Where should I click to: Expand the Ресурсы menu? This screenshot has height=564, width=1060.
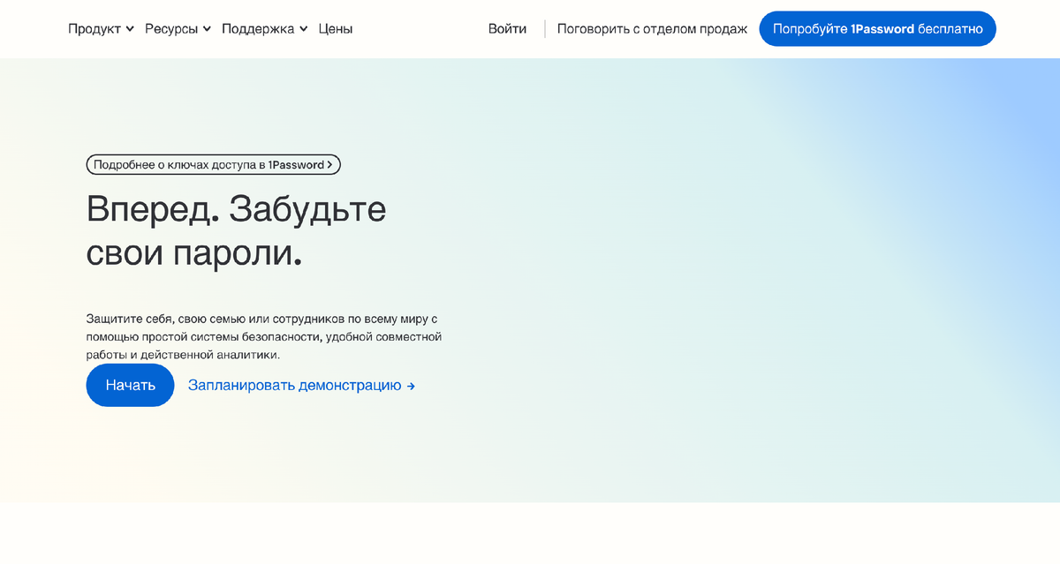(x=178, y=29)
